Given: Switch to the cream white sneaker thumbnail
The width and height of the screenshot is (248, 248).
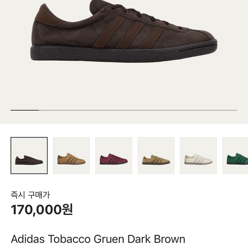Looking at the screenshot, I should click(198, 156).
